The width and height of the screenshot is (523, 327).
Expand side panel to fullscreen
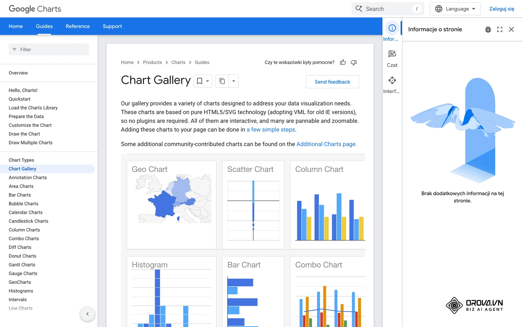coord(500,29)
